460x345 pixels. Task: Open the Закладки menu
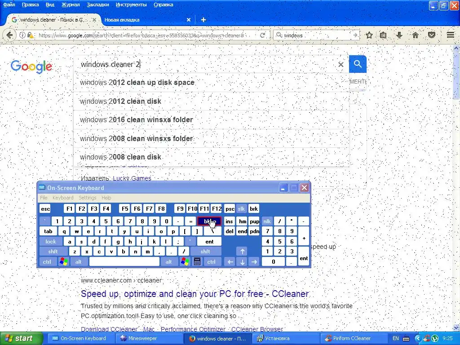coord(97,4)
